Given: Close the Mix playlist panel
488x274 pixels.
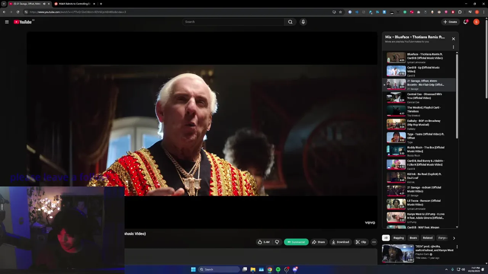Looking at the screenshot, I should point(453,39).
